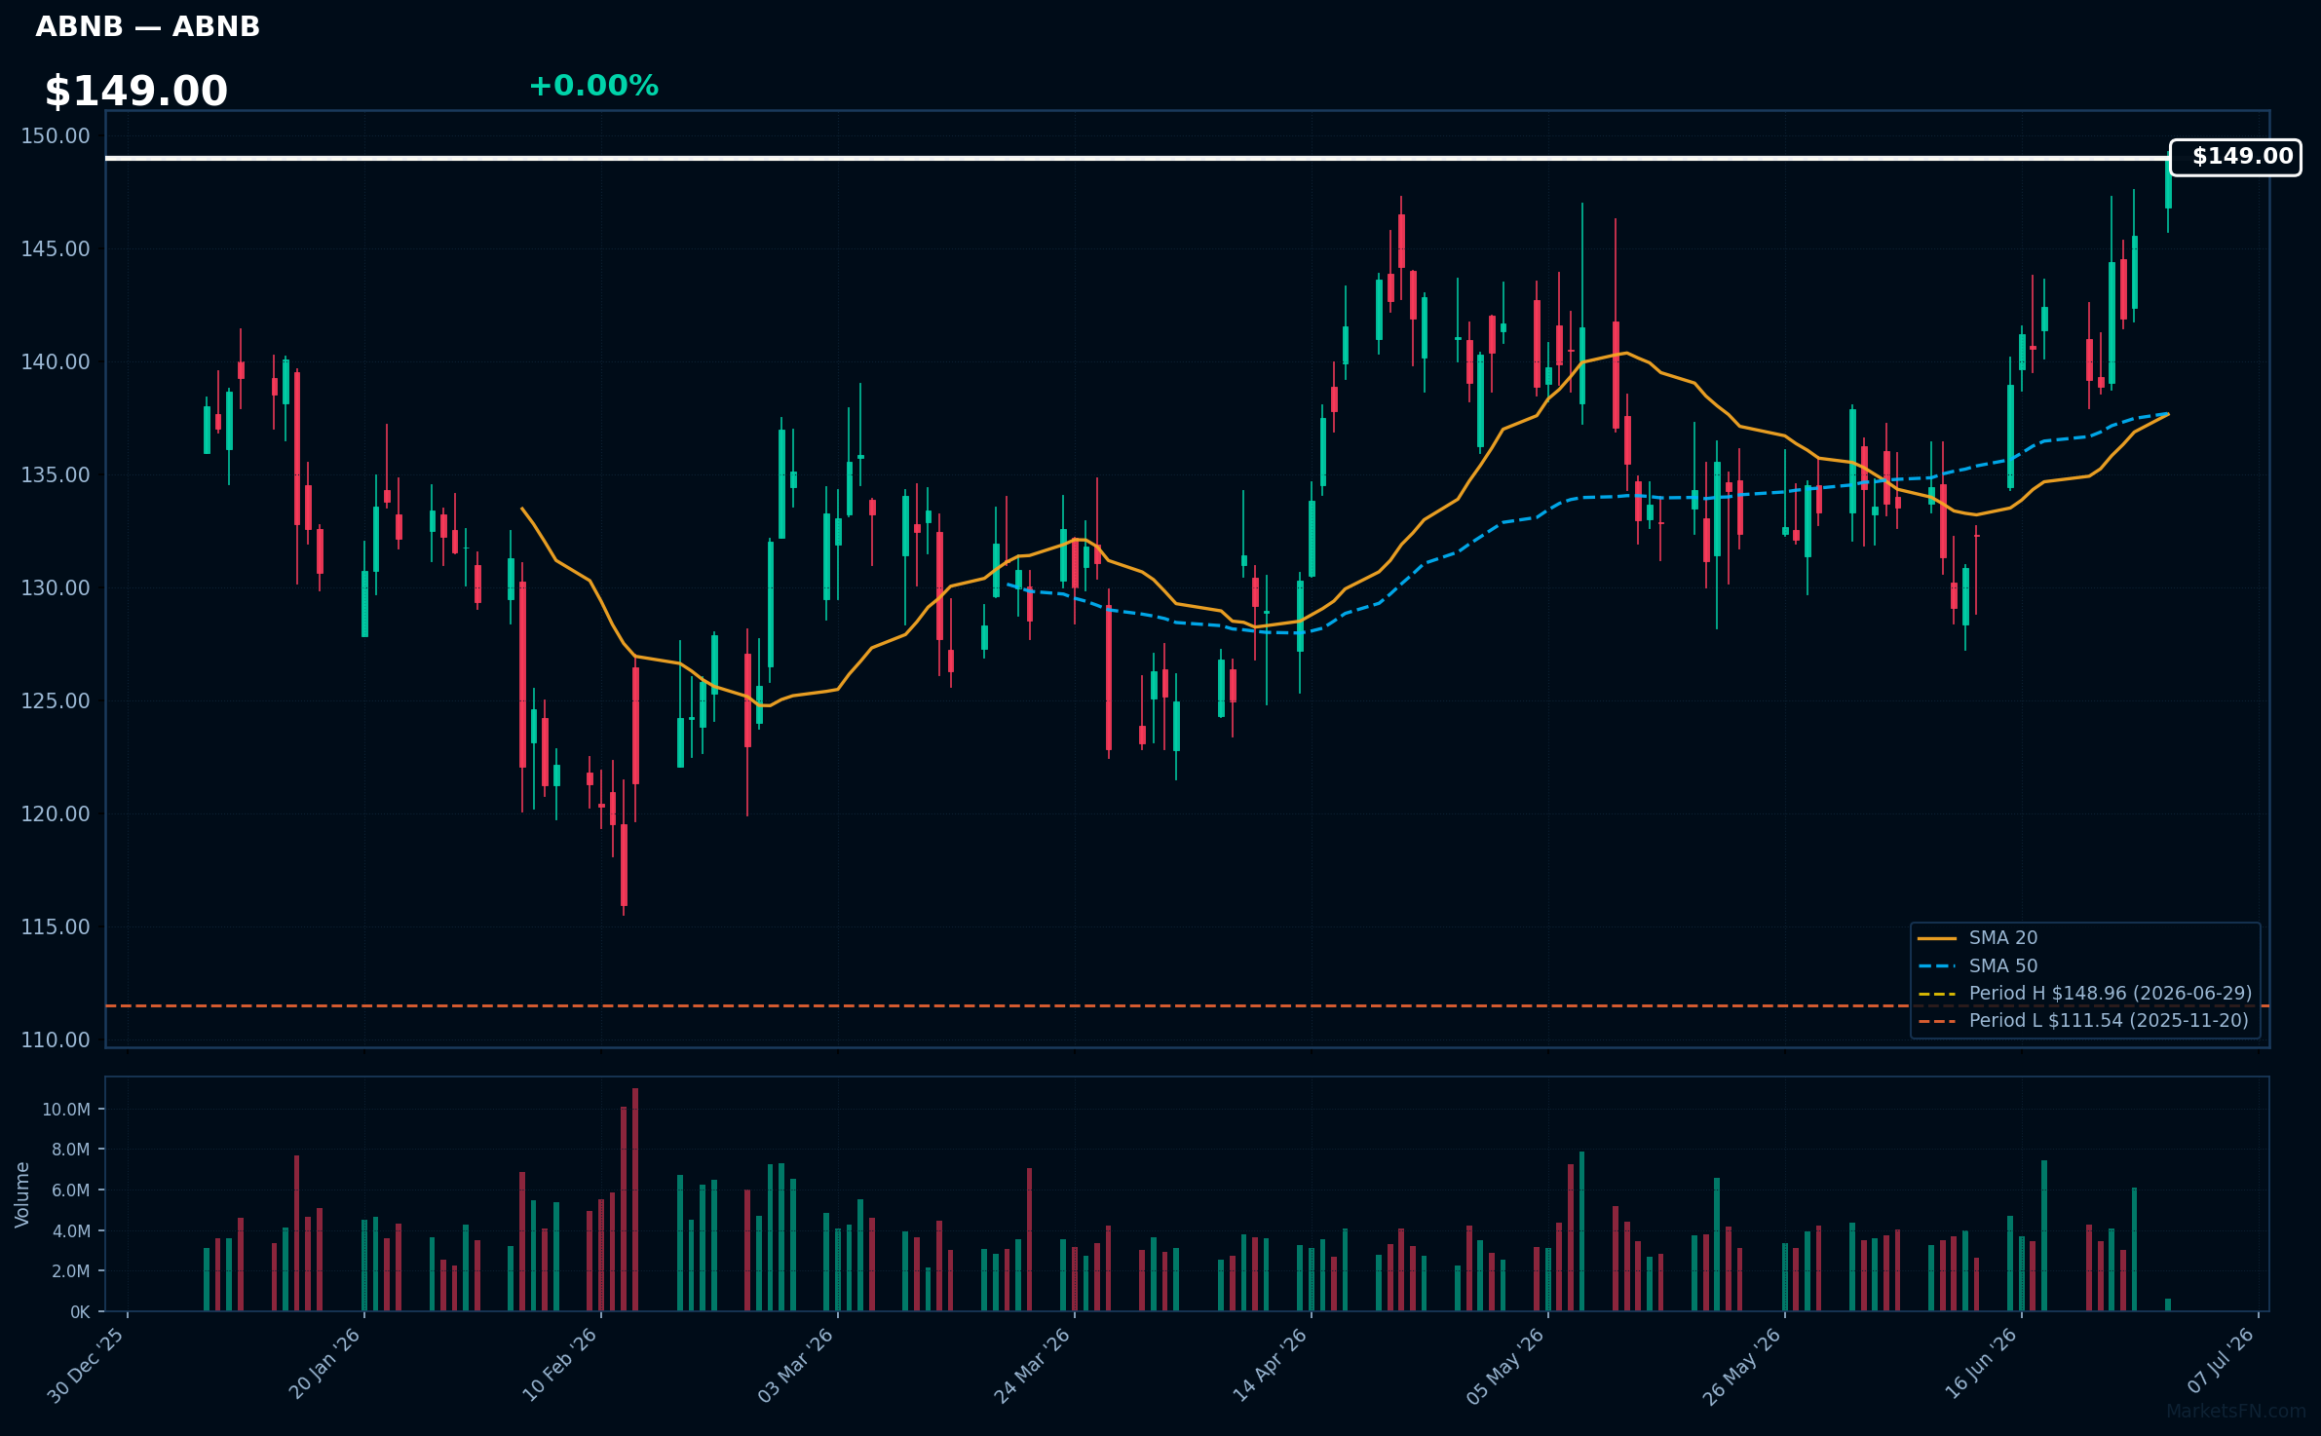Click the 10.0M volume axis label

66,1110
